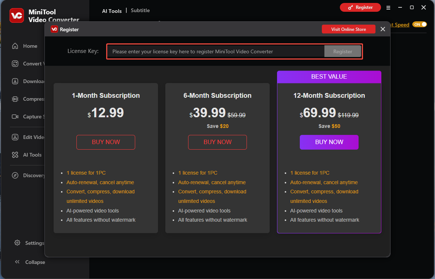The height and width of the screenshot is (279, 435).
Task: Click the Visit Online Store button
Action: pos(348,29)
